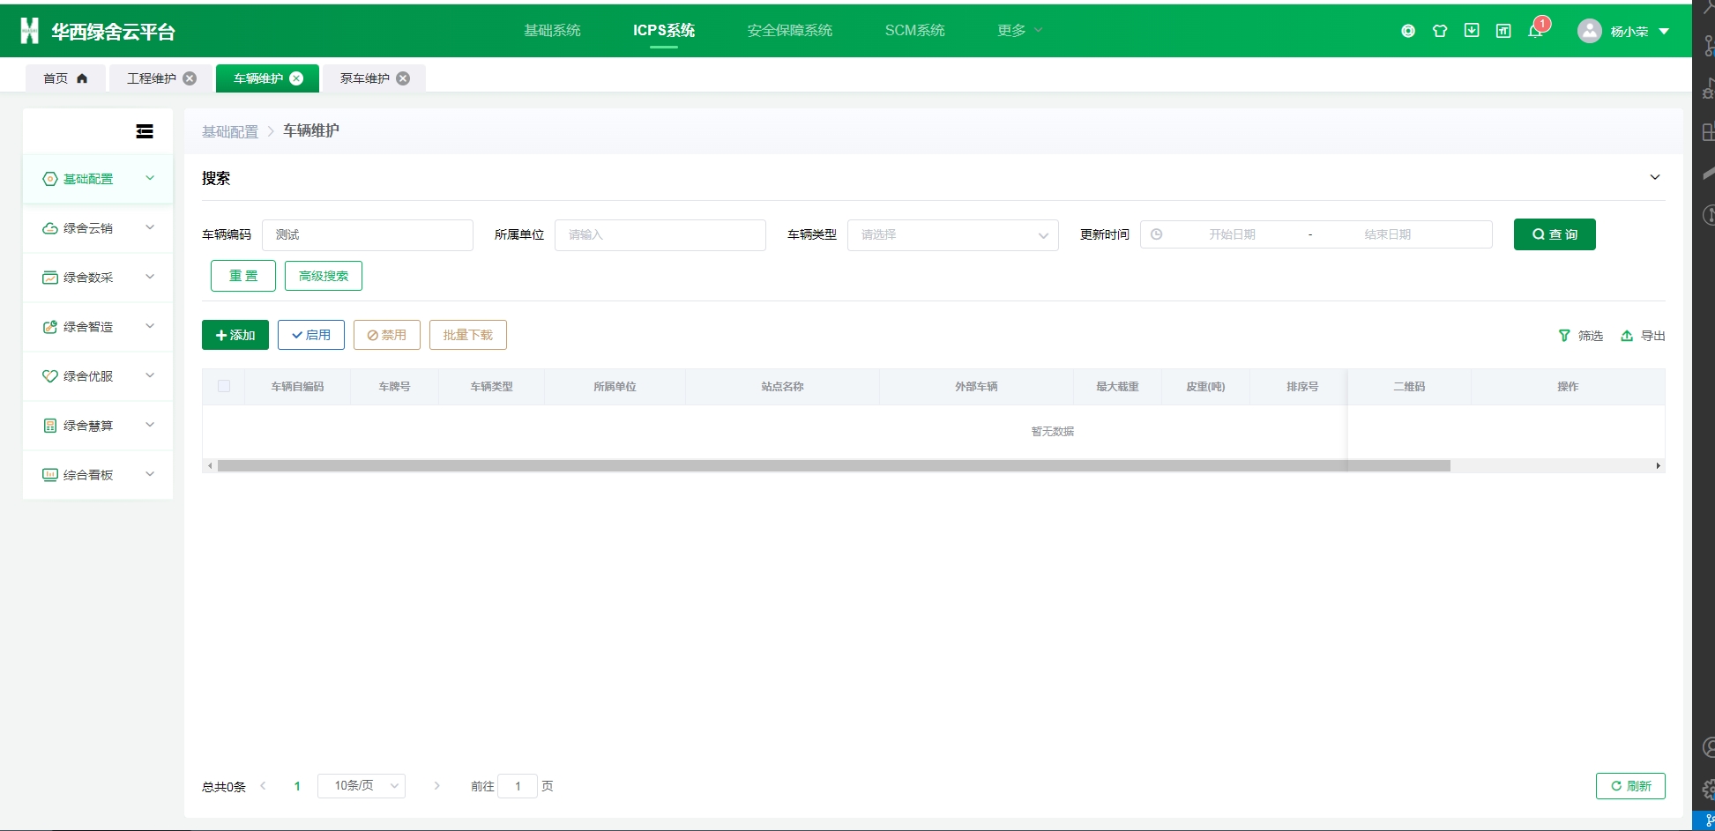
Task: Switch to the 首页 tab
Action: 65,78
